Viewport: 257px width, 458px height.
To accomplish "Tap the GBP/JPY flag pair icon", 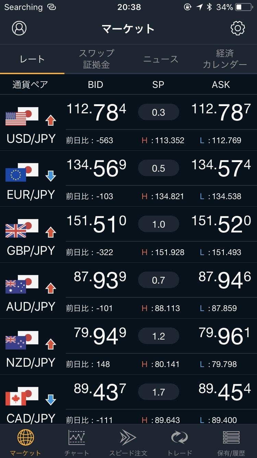I will click(x=22, y=228).
